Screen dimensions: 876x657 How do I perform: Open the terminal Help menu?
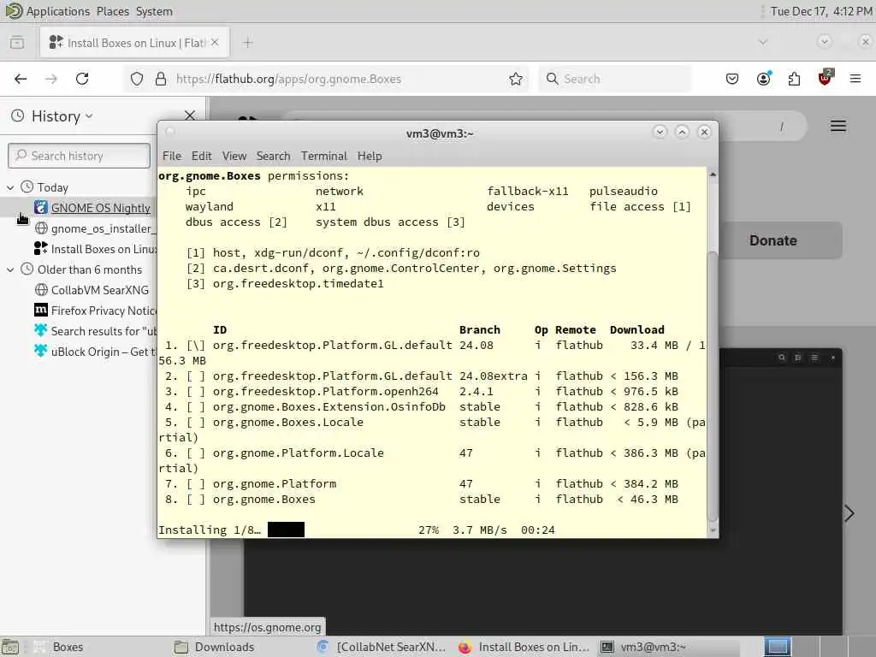(370, 156)
